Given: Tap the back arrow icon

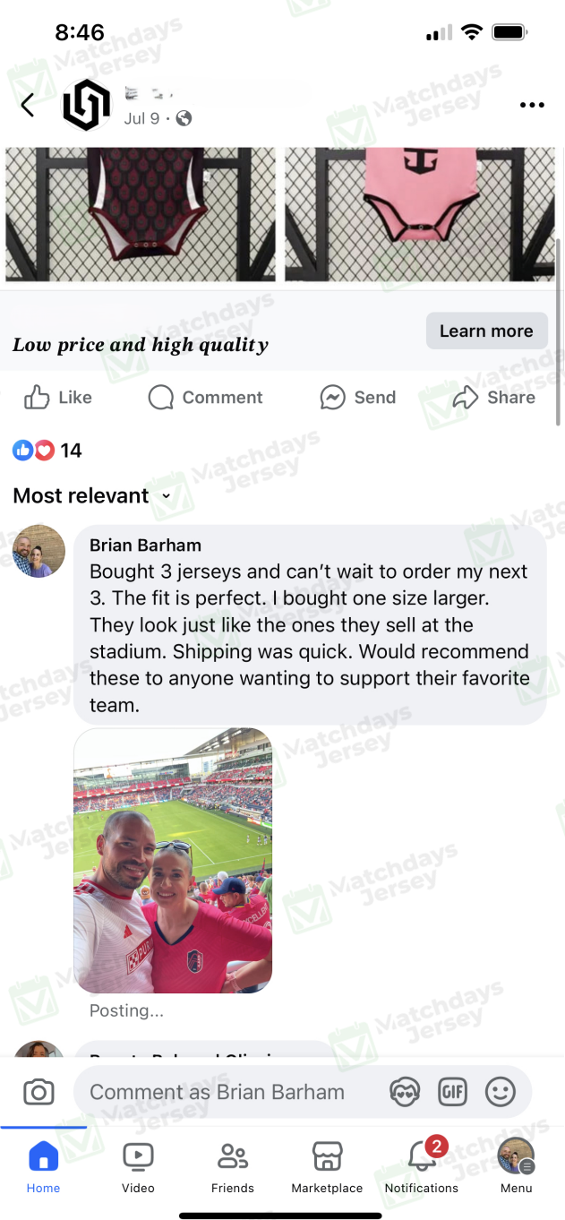Looking at the screenshot, I should tap(28, 106).
